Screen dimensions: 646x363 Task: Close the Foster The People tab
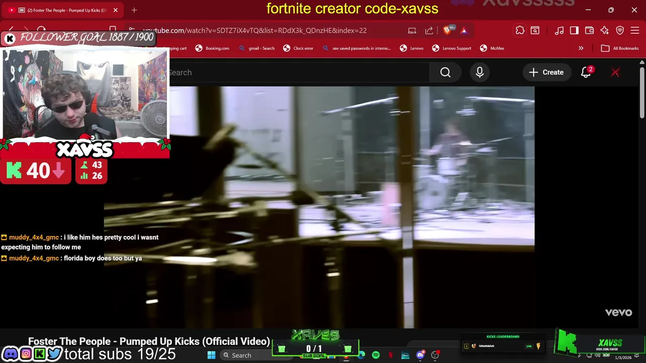[116, 10]
